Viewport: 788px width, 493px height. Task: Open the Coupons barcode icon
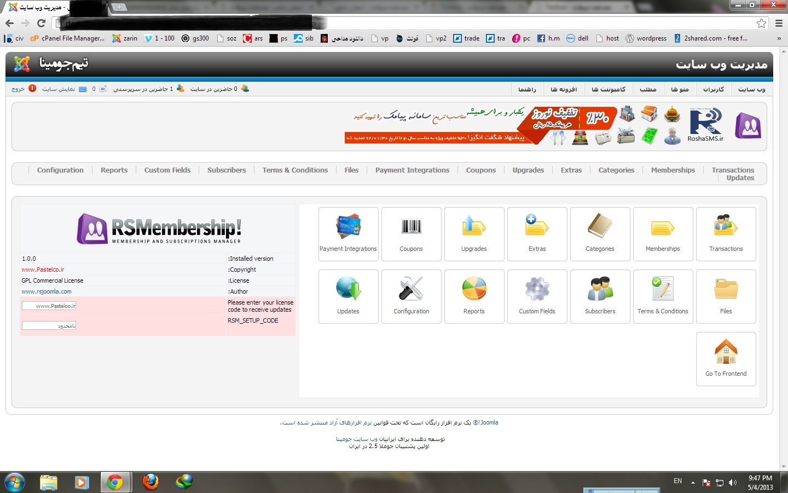[411, 233]
